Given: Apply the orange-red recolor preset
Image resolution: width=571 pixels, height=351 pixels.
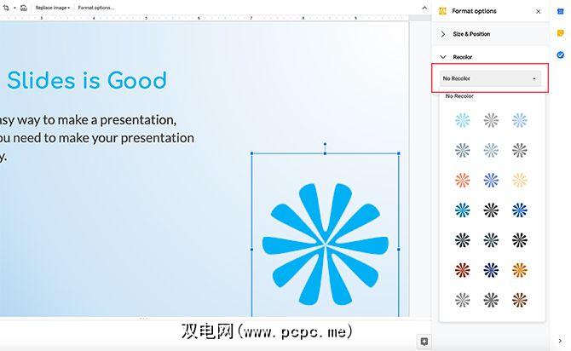Looking at the screenshot, I should click(x=462, y=181).
